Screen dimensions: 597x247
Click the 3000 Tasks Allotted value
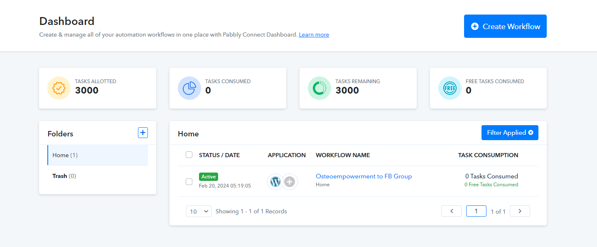click(87, 90)
